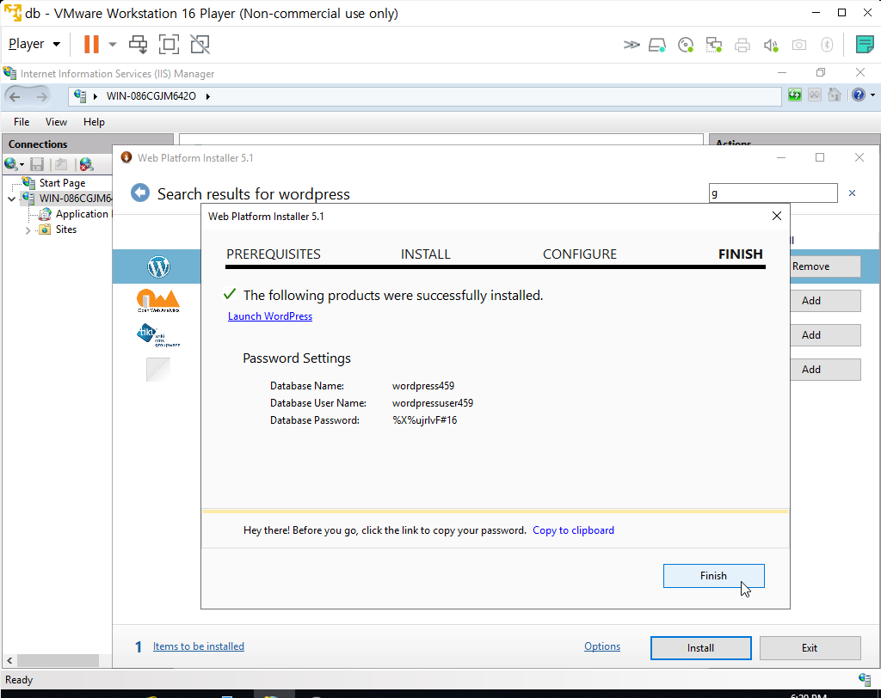
Task: Select the CONFIGURE step heading
Action: pos(580,254)
